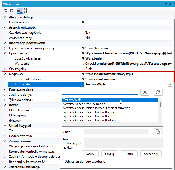Copy the key with the copy button
175x170 pixels.
(158, 132)
